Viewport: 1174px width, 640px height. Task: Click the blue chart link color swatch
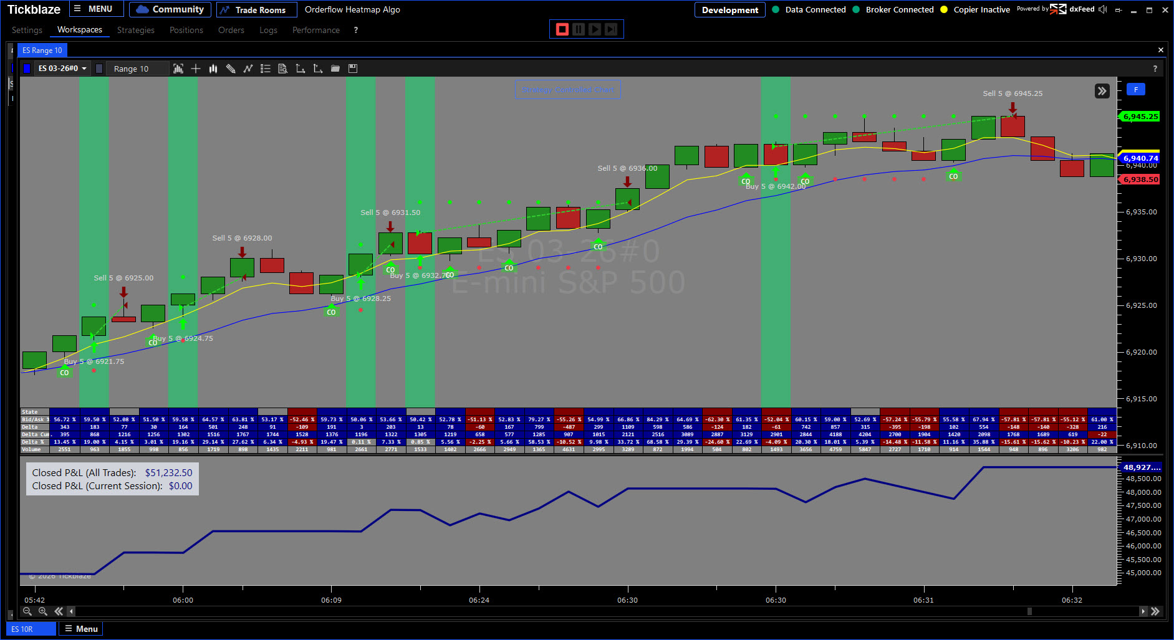pos(27,69)
